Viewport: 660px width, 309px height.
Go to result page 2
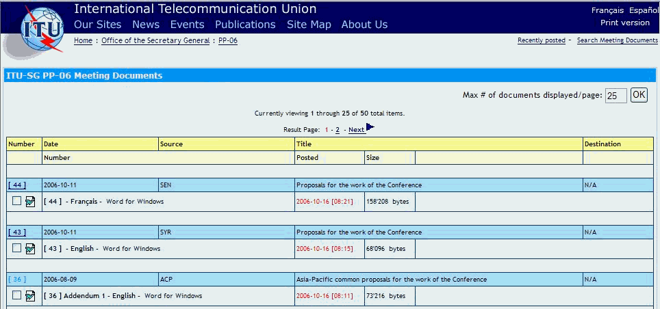(x=338, y=130)
